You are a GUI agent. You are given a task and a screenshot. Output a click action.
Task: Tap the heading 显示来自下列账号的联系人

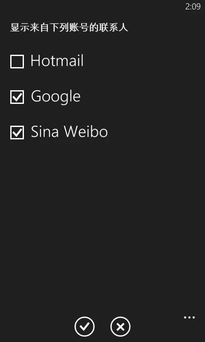tap(69, 28)
